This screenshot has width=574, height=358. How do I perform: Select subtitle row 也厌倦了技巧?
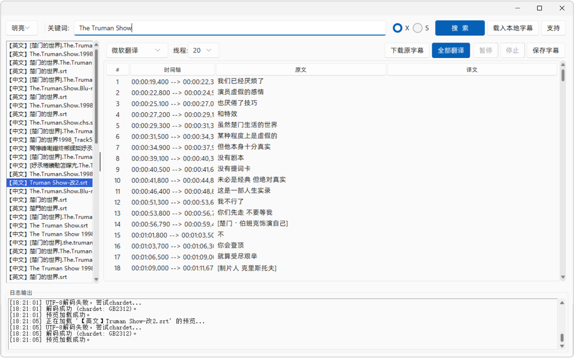click(332, 103)
